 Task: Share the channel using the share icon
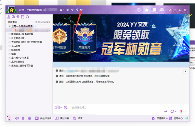pos(77,10)
